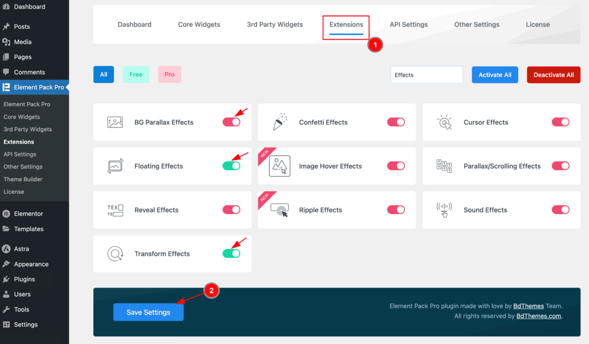Open API Settings in sidebar submenu

tap(20, 154)
